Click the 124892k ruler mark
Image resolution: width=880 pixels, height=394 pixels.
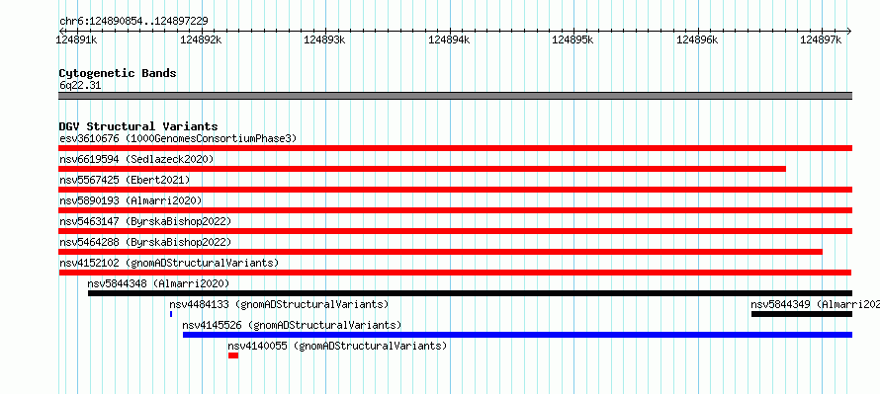201,39
